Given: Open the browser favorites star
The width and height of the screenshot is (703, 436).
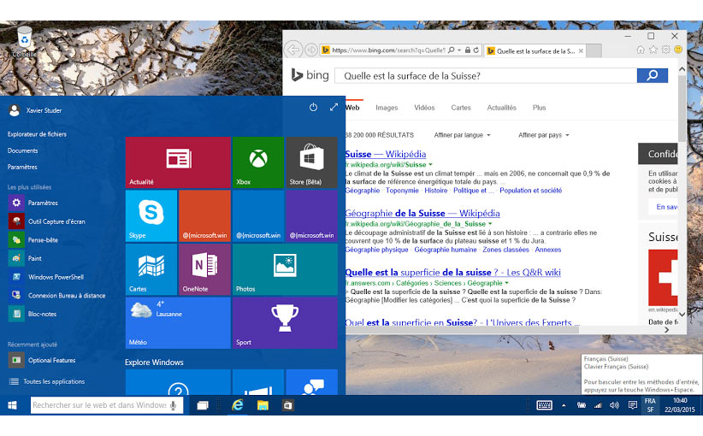Looking at the screenshot, I should coord(653,50).
